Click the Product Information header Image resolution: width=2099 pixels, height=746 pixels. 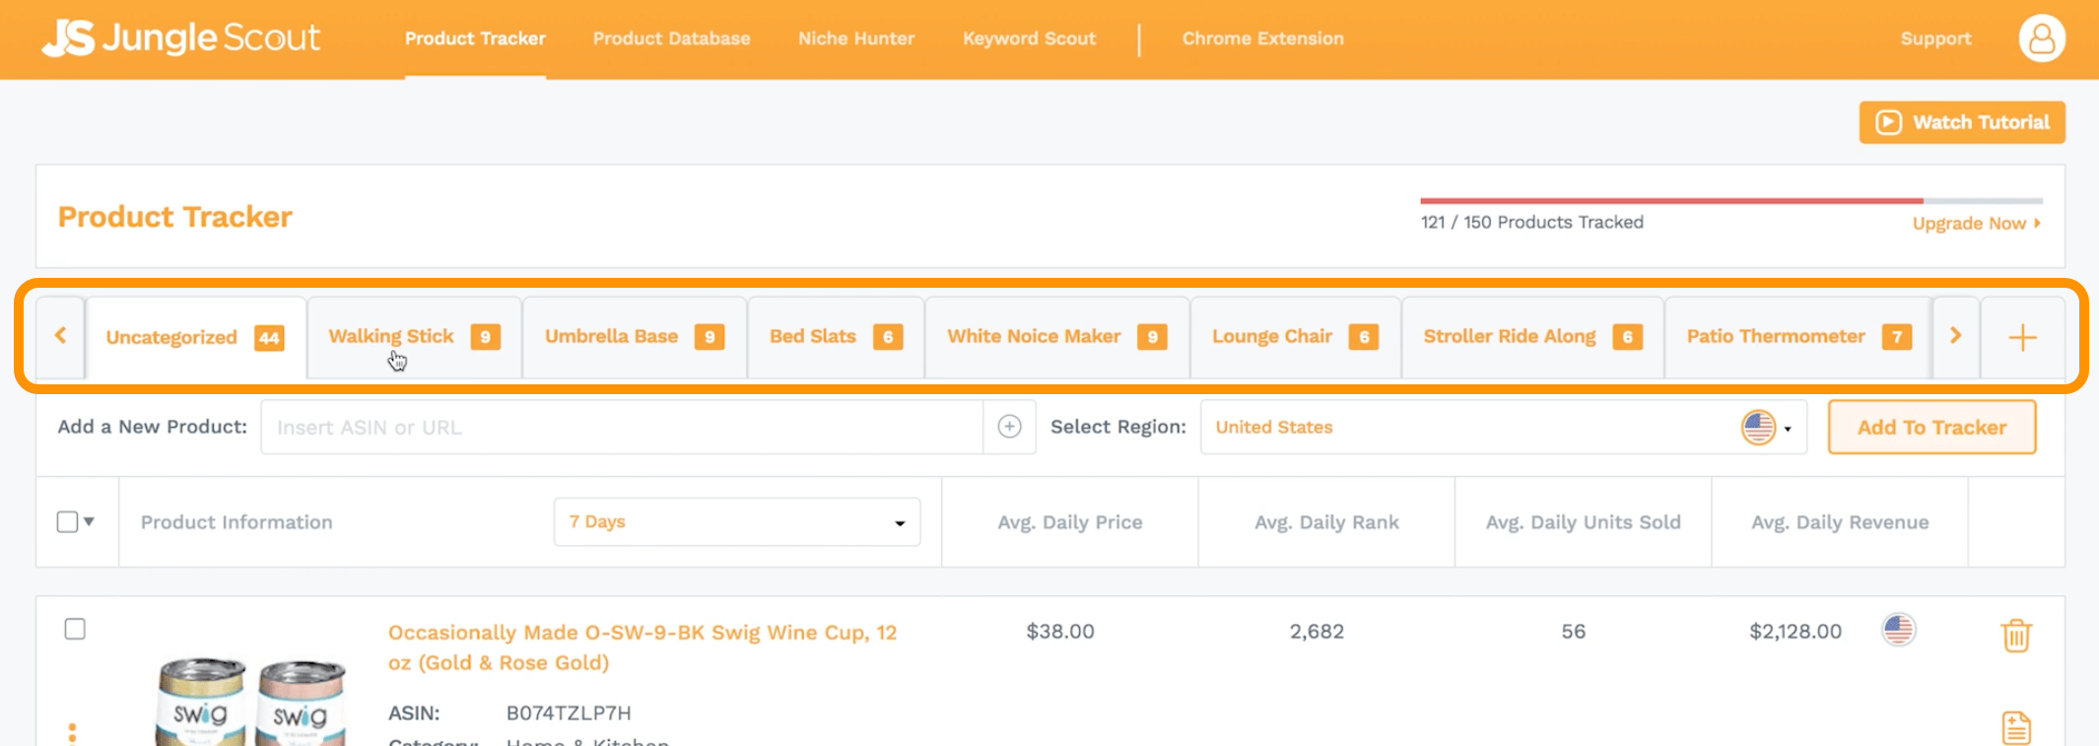click(x=237, y=522)
